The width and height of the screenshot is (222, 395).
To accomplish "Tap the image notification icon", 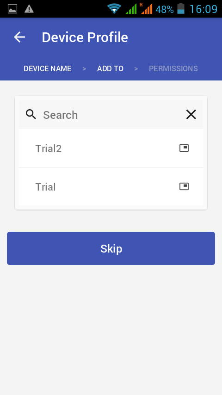I will click(x=12, y=9).
